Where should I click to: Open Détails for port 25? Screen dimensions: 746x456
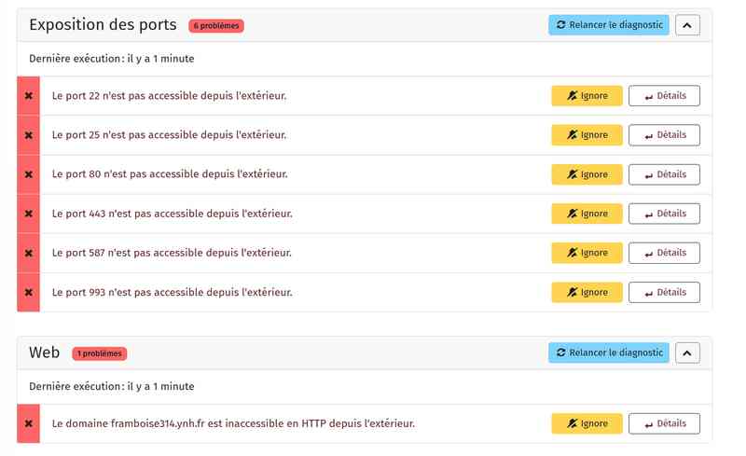(664, 135)
